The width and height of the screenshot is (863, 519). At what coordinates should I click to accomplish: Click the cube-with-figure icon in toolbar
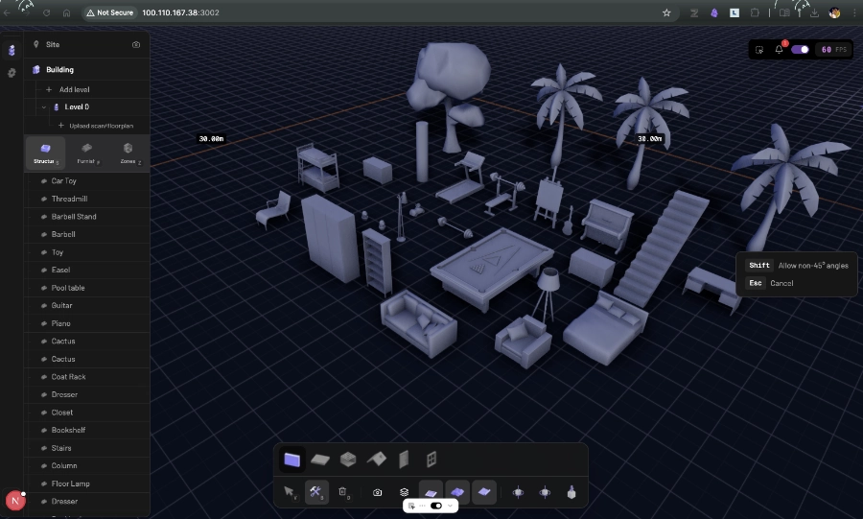pyautogui.click(x=571, y=492)
